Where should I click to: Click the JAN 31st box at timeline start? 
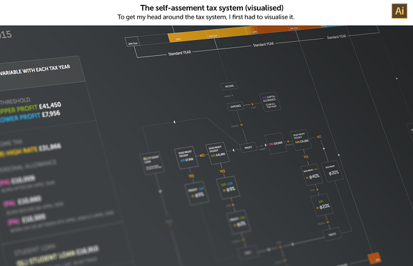coord(132,42)
